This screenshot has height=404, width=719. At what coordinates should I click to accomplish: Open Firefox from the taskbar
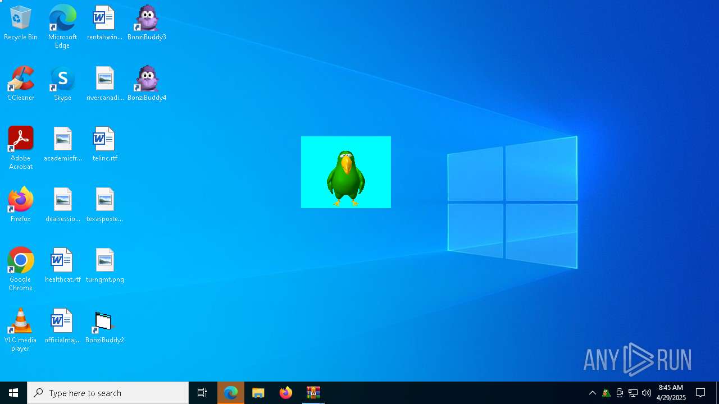(286, 393)
